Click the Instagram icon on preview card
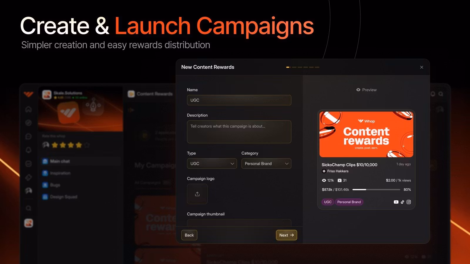The width and height of the screenshot is (470, 264). (x=409, y=202)
